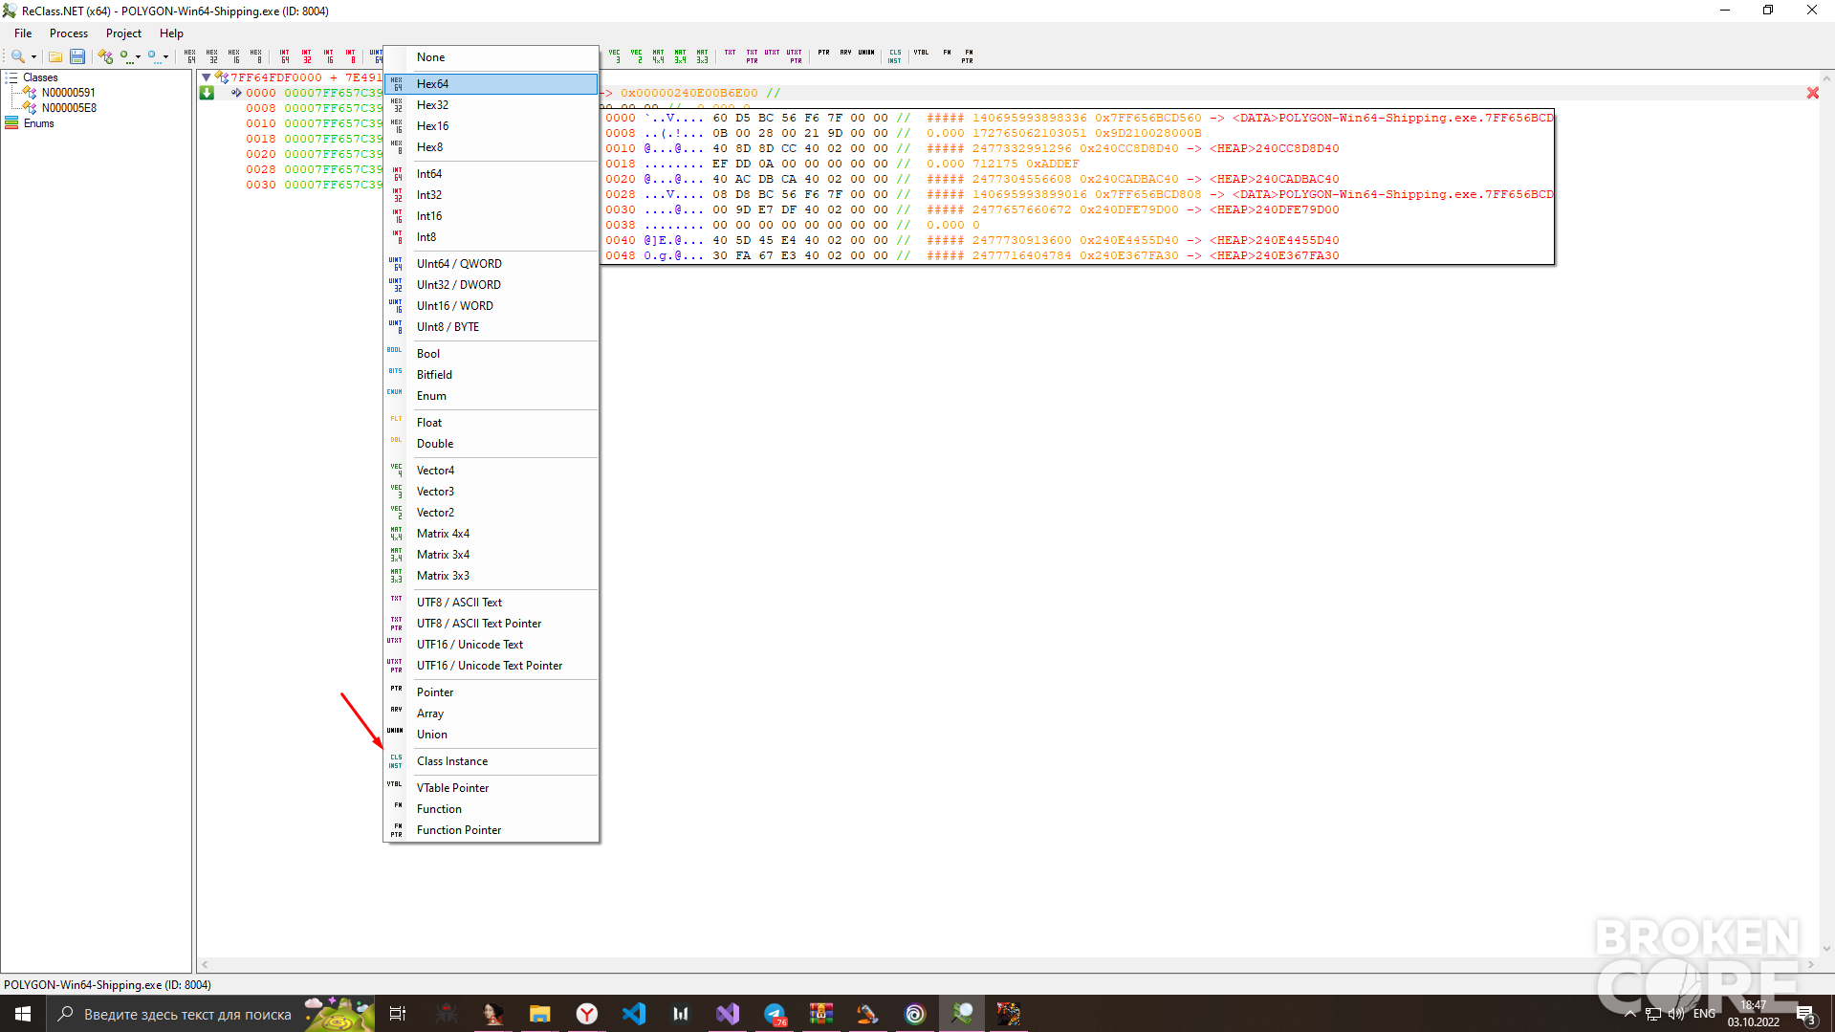Click the red X remove node icon
The image size is (1835, 1032).
click(x=1813, y=93)
